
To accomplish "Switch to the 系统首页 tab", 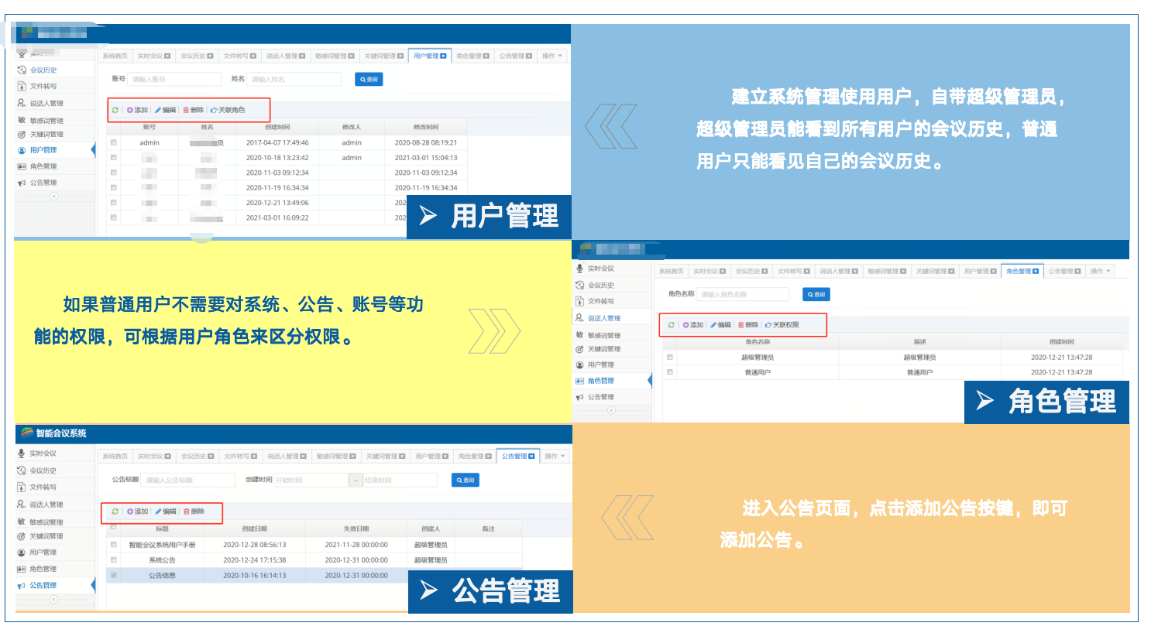I will point(115,456).
